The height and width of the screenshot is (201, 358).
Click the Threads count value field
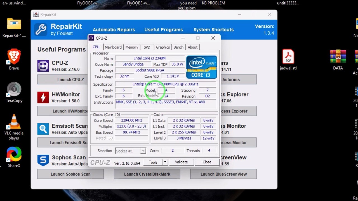click(209, 151)
